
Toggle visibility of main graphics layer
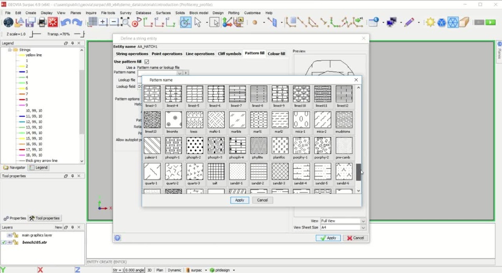pyautogui.click(x=9, y=235)
